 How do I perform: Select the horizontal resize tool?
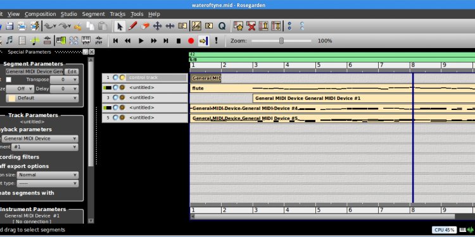point(170,27)
